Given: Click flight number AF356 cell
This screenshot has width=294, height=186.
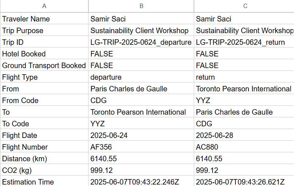Looking at the screenshot, I should tap(141, 146).
